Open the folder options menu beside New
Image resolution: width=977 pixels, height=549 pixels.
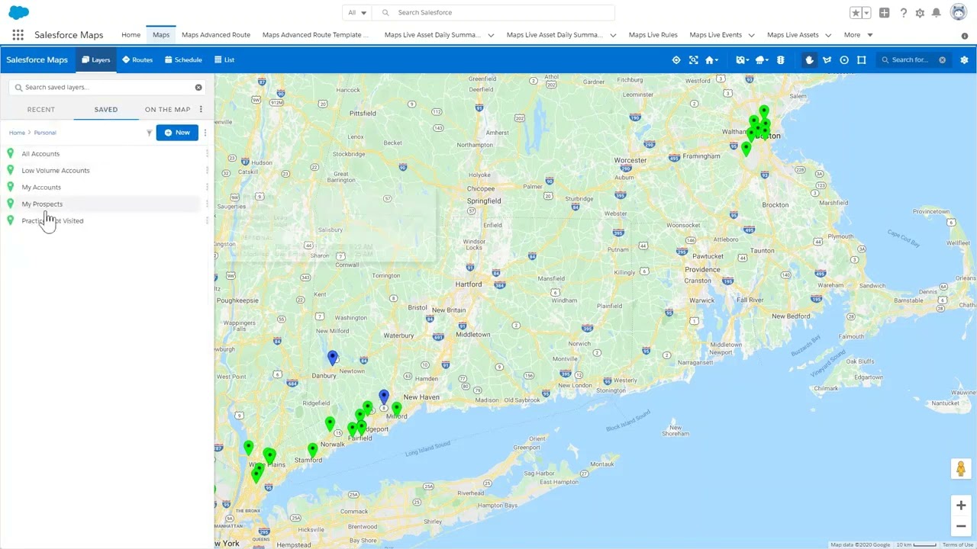tap(205, 133)
